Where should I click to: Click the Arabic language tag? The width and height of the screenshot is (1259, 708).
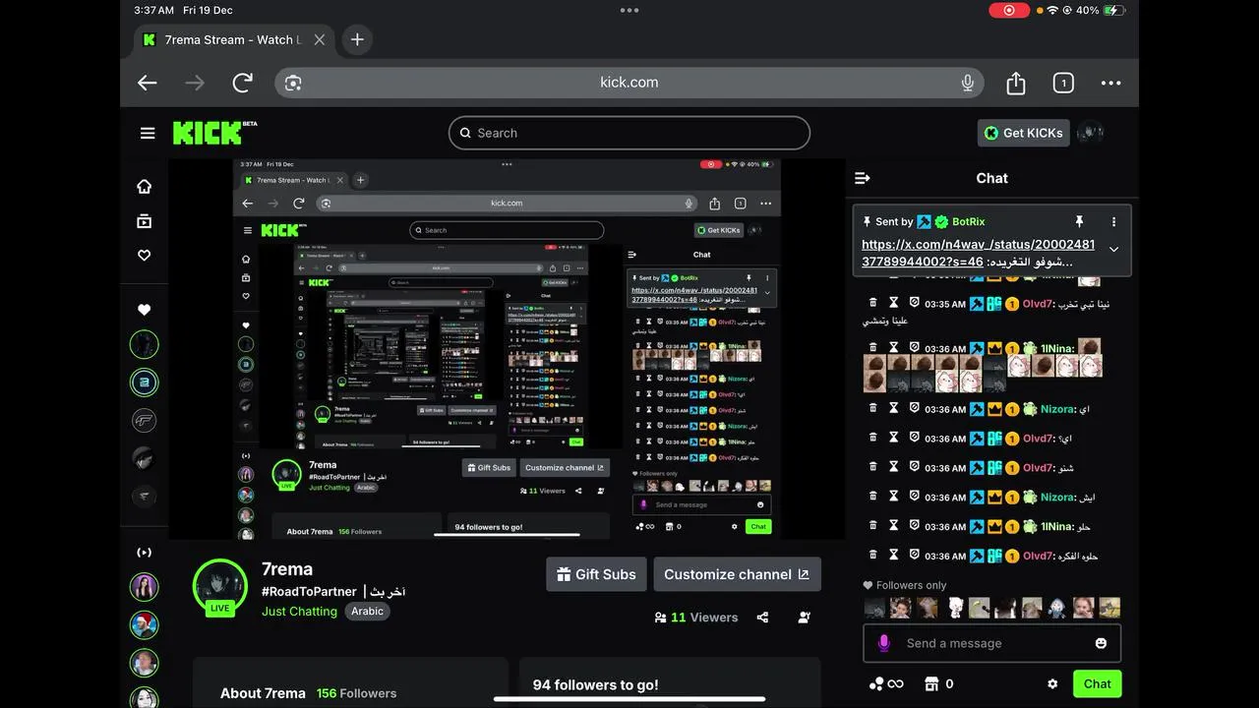[x=367, y=611]
